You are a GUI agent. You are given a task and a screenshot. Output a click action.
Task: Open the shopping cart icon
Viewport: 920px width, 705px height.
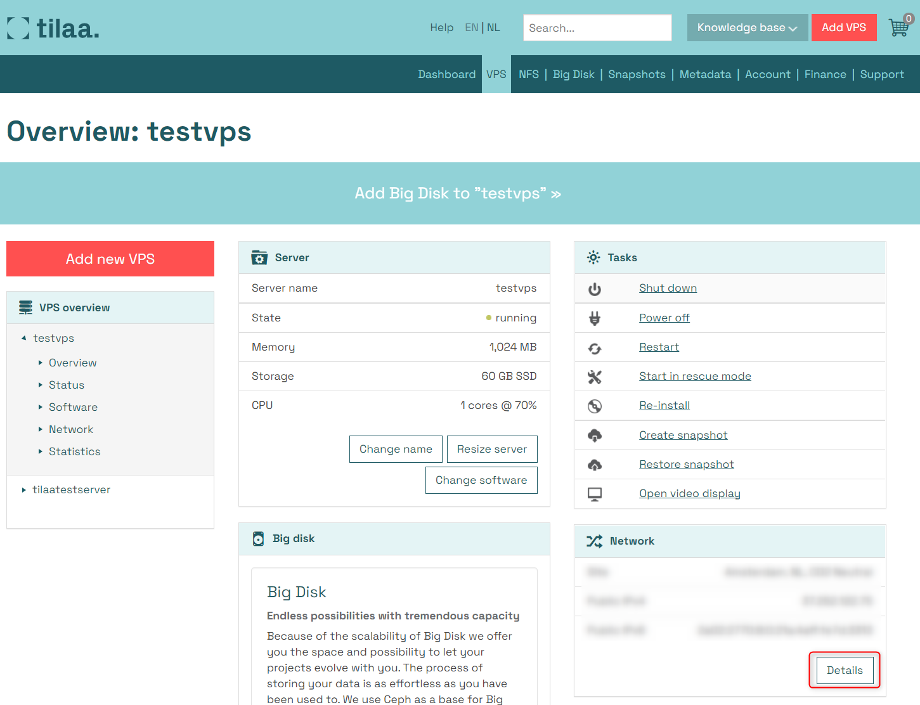pos(900,27)
